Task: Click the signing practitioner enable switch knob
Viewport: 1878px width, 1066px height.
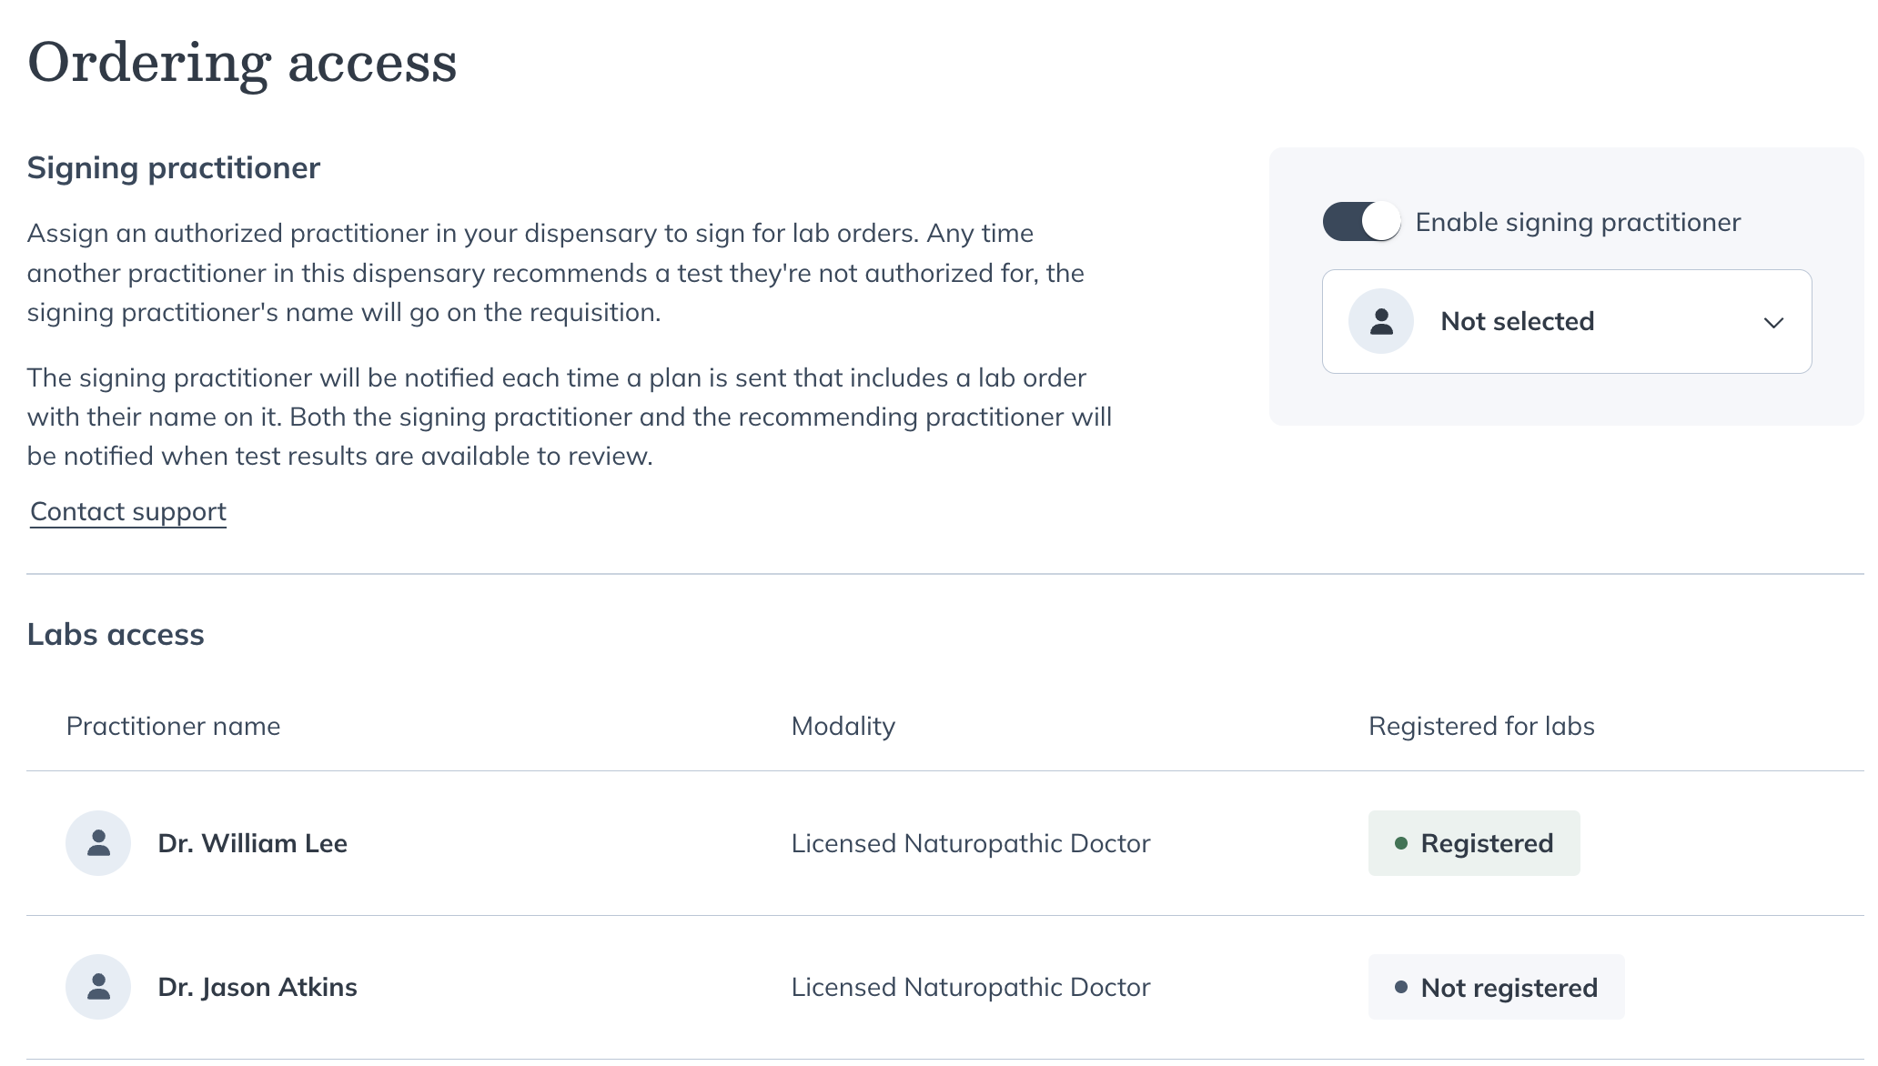Action: 1380,220
